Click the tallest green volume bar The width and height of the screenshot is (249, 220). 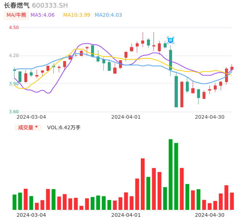(x=171, y=174)
